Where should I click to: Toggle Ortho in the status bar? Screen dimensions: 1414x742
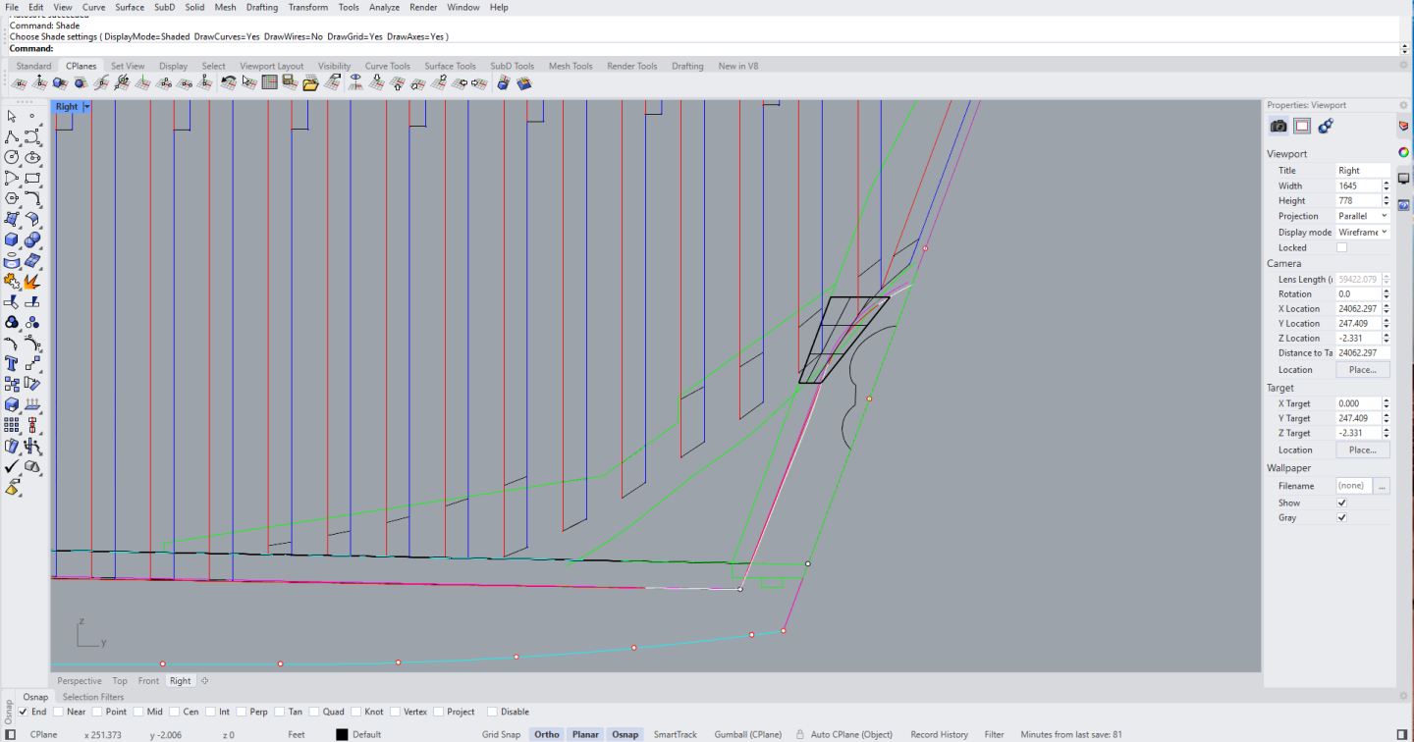pos(547,733)
